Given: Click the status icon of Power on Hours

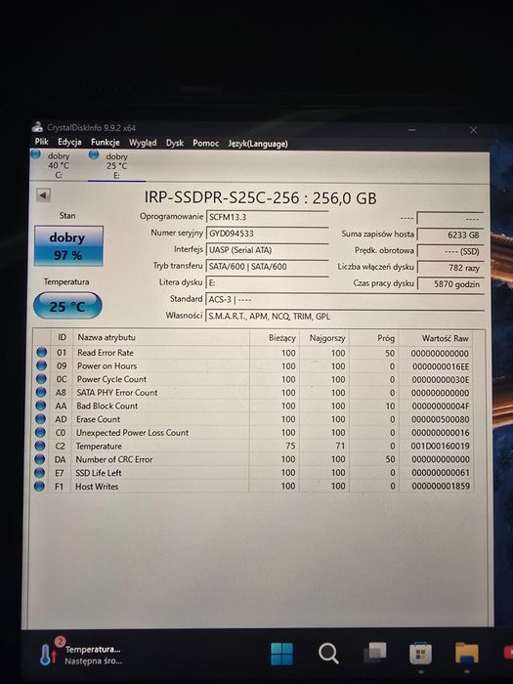Looking at the screenshot, I should [41, 365].
